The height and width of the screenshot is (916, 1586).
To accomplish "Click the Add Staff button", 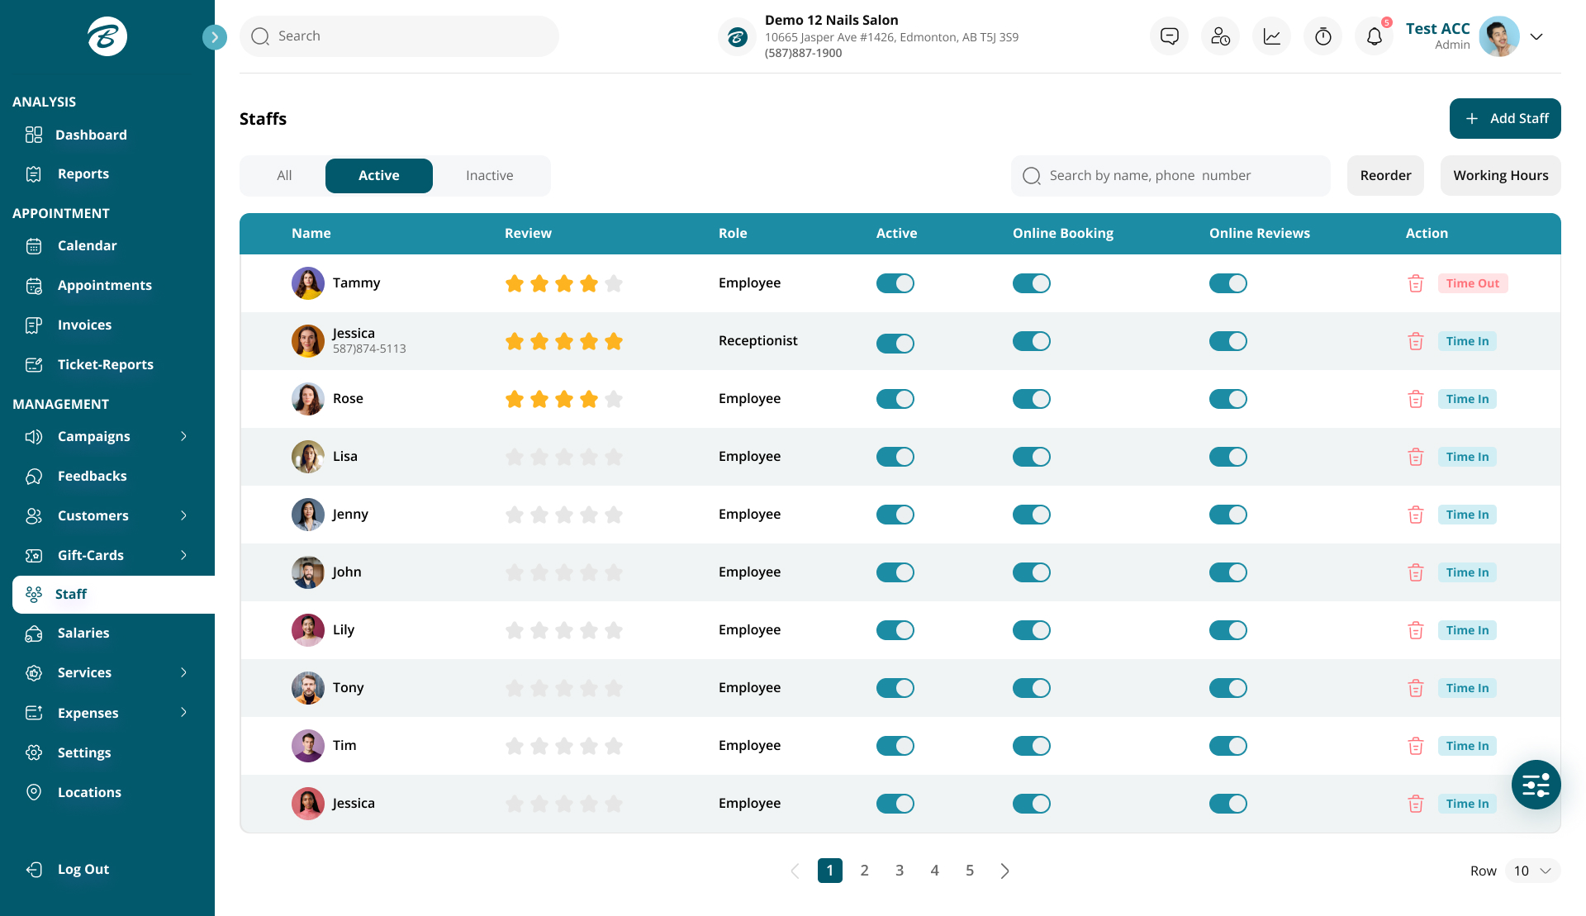I will point(1504,118).
